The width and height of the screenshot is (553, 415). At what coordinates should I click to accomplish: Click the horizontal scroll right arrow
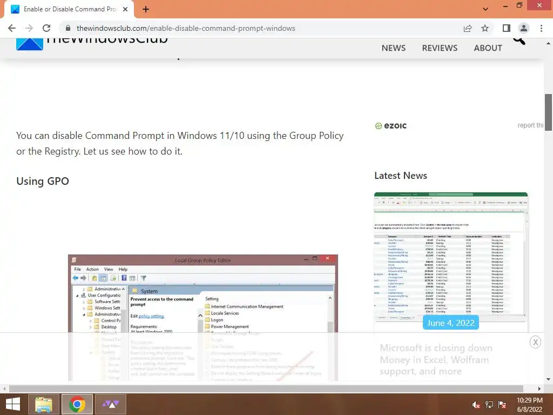tap(539, 389)
